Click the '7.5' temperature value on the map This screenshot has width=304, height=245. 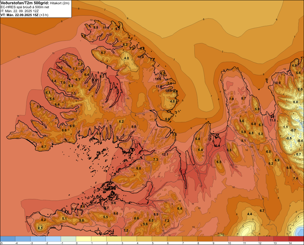pos(39,107)
